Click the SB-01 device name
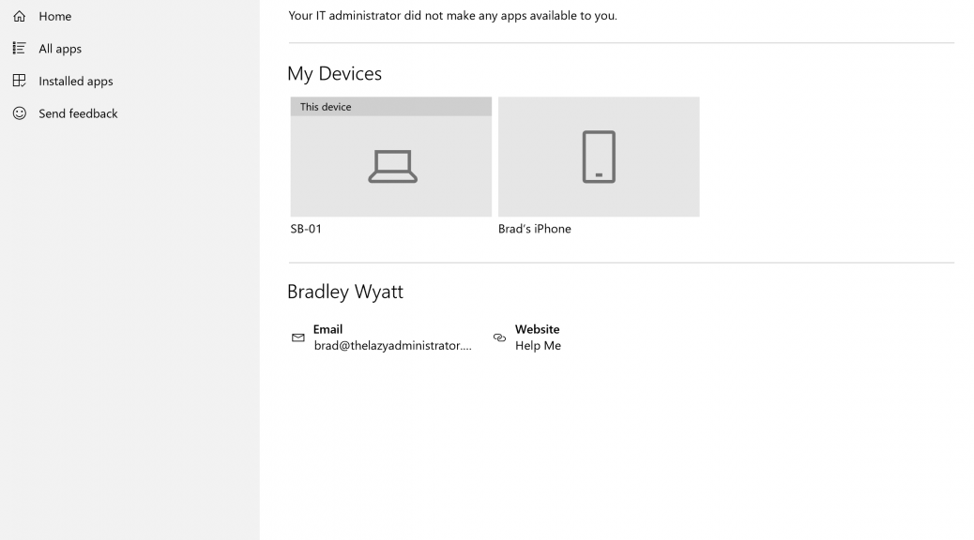This screenshot has width=974, height=540. coord(306,229)
